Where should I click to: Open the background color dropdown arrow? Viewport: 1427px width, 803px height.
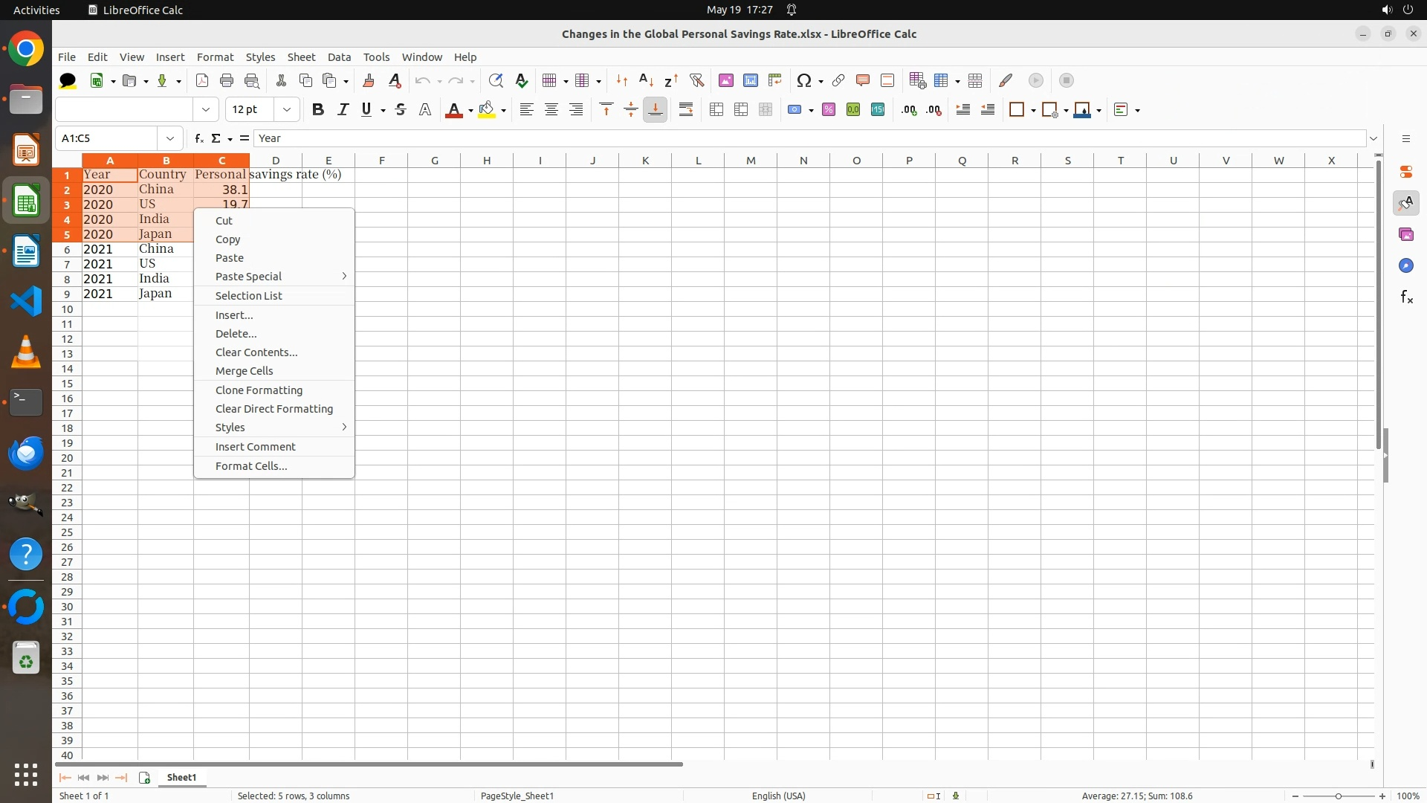[x=504, y=111]
